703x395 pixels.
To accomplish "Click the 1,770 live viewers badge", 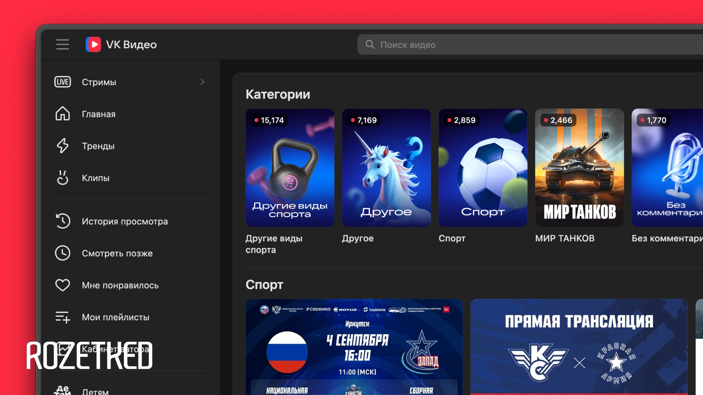I will pyautogui.click(x=653, y=120).
